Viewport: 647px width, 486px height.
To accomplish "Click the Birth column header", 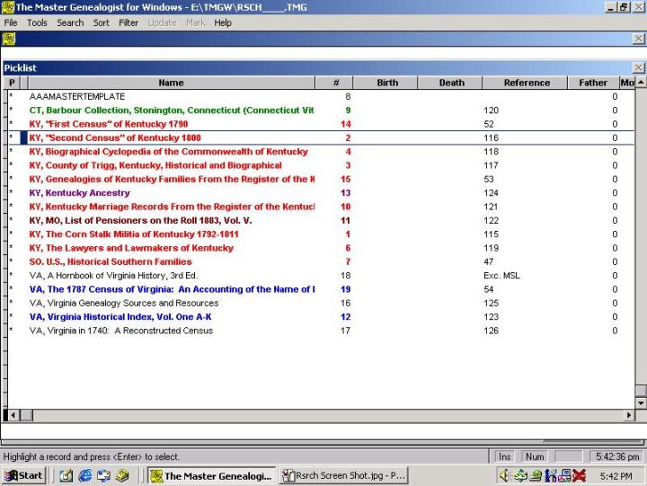I will tap(386, 83).
